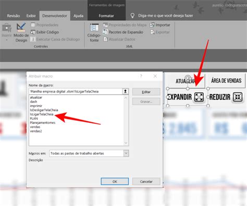Select the lsDesligarTelaCheia macro

44,110
